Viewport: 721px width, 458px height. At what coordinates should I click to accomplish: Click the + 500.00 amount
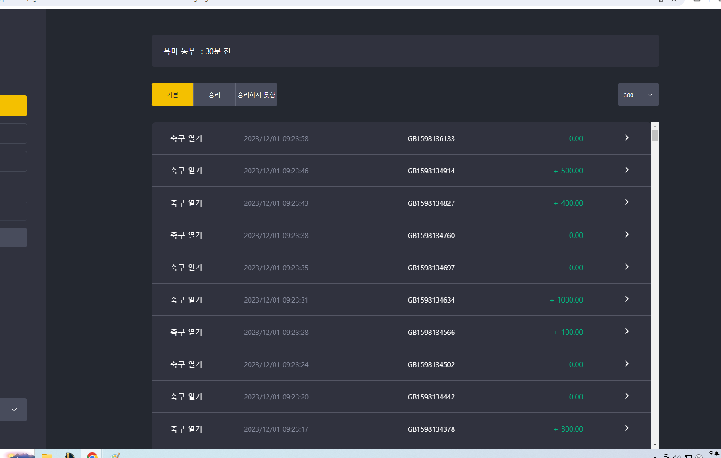pos(568,171)
